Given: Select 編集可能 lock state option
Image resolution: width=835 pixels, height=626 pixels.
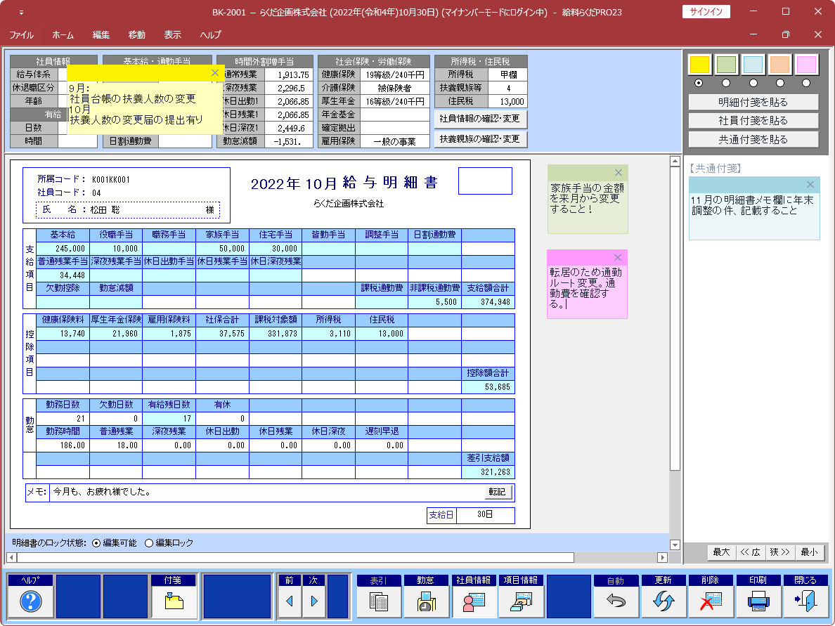Looking at the screenshot, I should (96, 543).
